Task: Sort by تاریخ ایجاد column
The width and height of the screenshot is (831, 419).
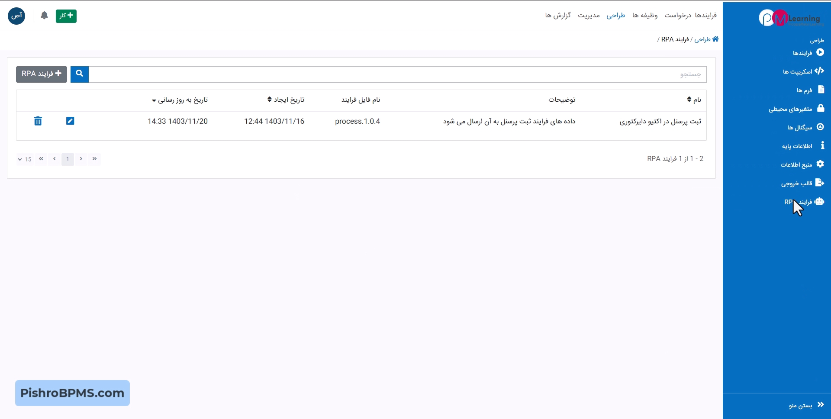Action: [286, 100]
